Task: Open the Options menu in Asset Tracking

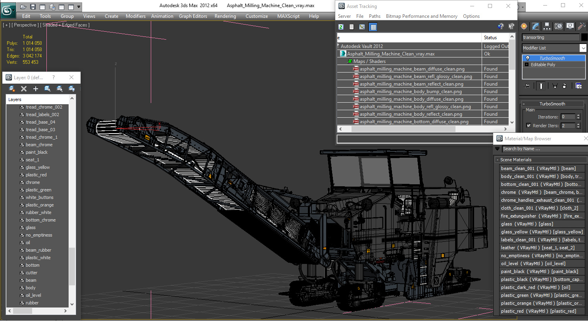Action: coord(471,16)
